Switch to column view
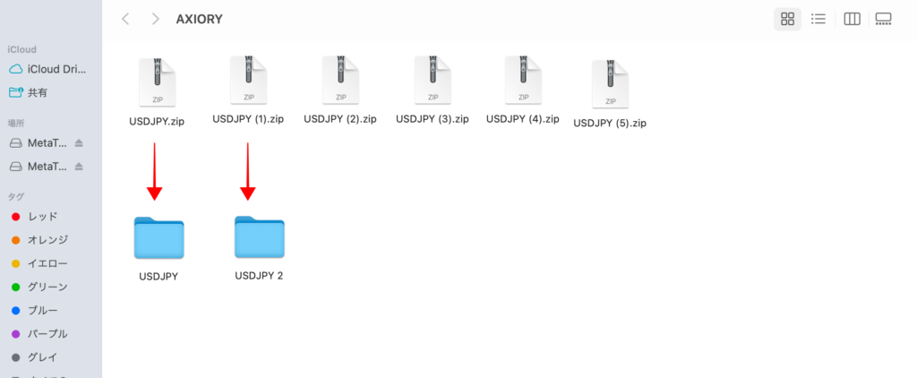The width and height of the screenshot is (917, 378). point(853,20)
